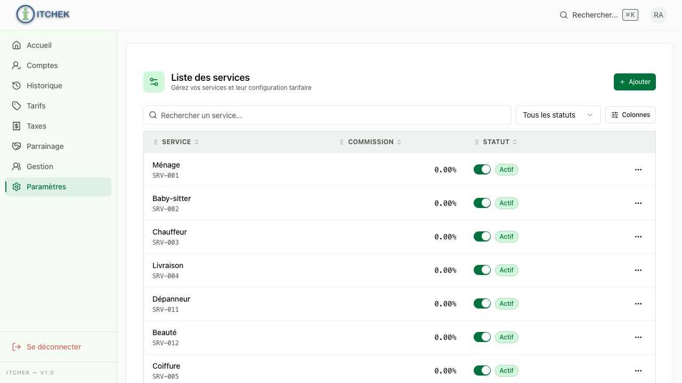Click the ITCHEK — V1.0 footer text

[30, 372]
